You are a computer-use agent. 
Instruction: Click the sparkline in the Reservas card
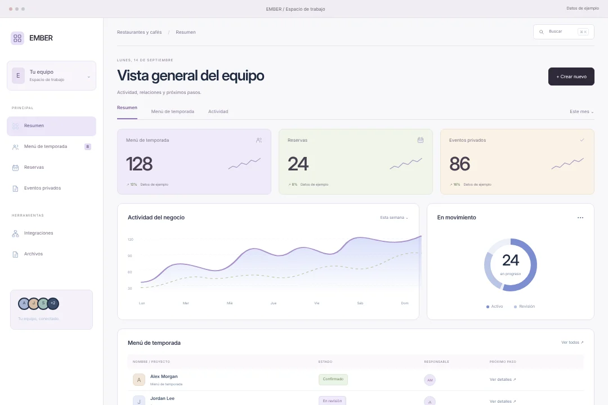405,164
